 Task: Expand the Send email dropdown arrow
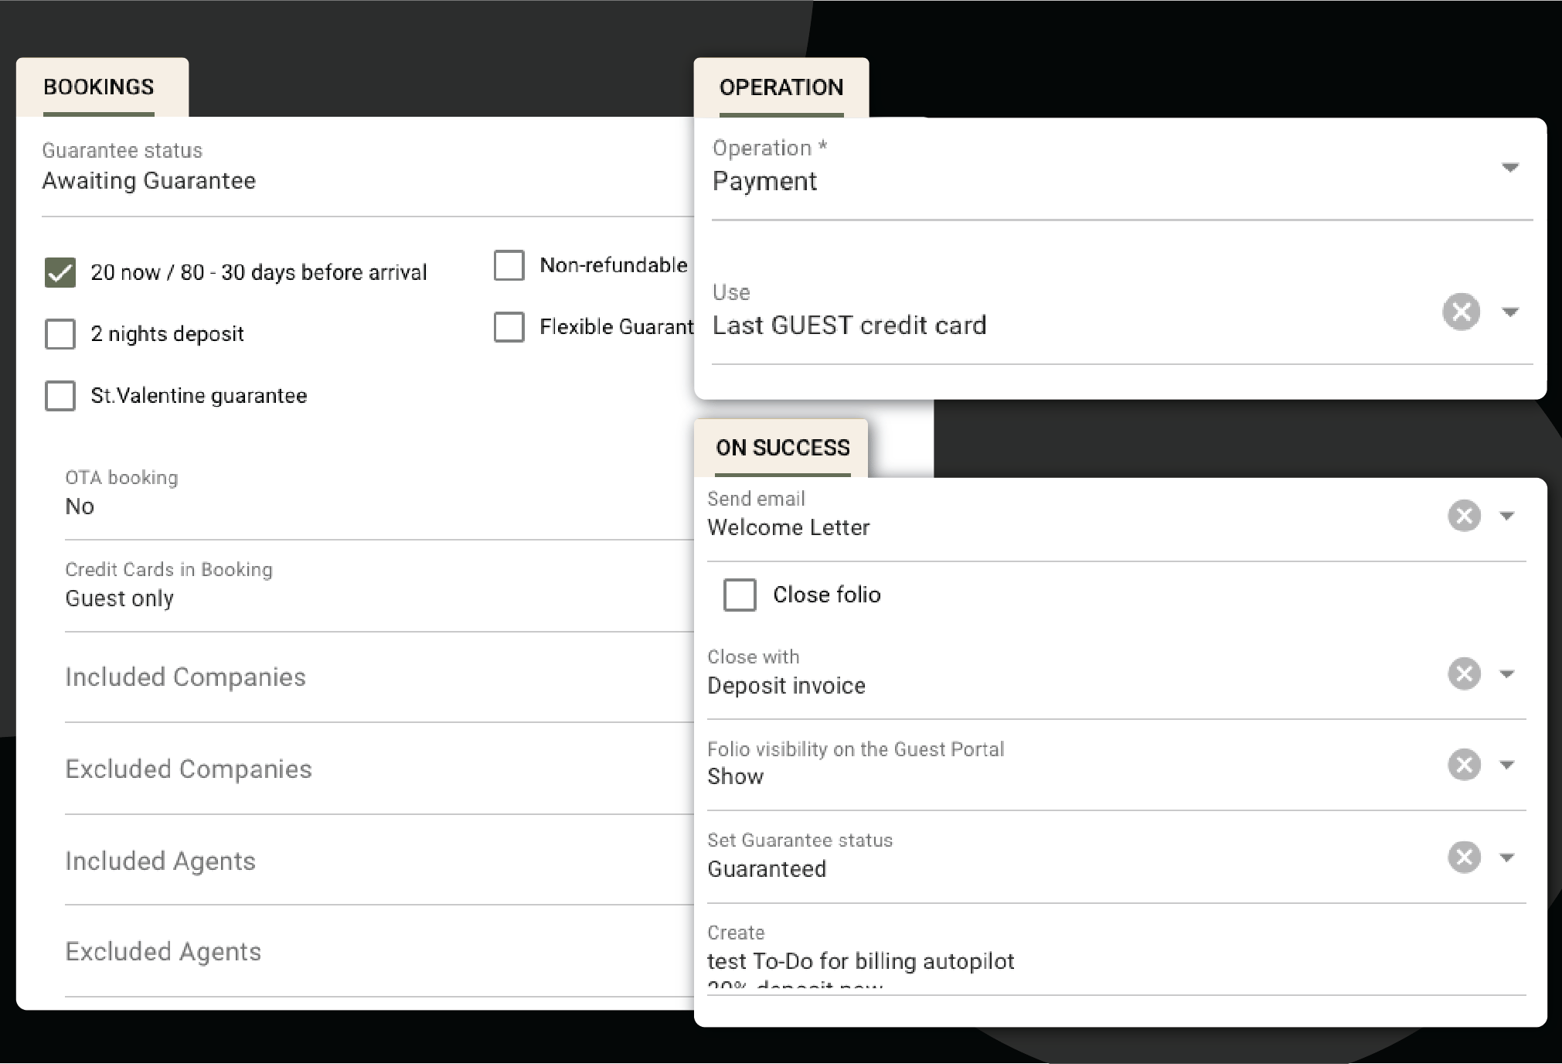[x=1506, y=516]
